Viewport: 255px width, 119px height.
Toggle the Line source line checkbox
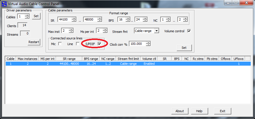click(78, 44)
